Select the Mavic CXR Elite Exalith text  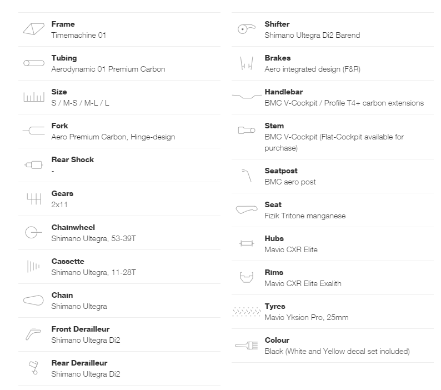tap(303, 284)
